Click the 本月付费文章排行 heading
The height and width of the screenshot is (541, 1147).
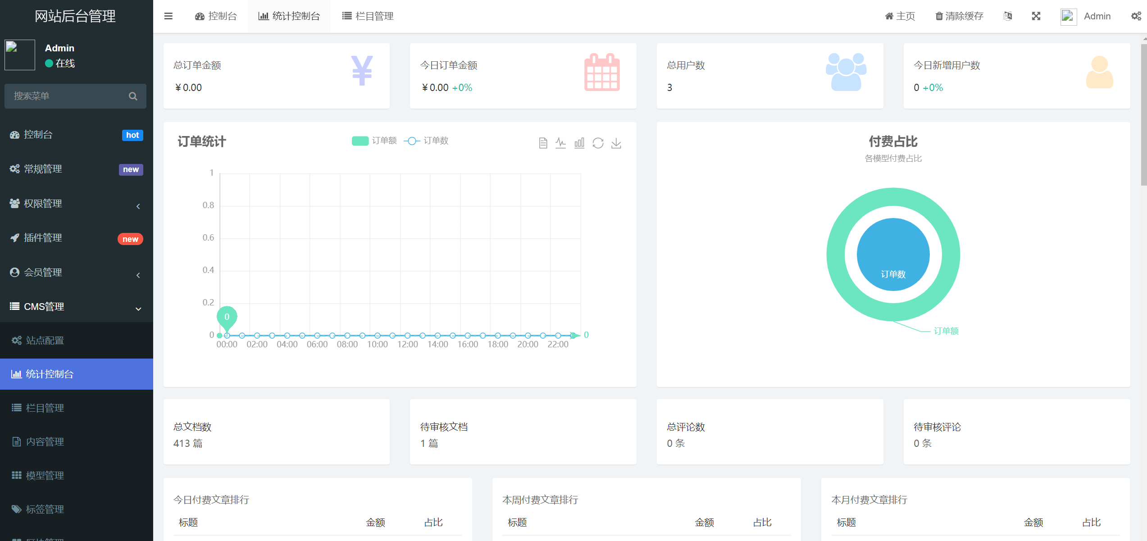tap(869, 500)
